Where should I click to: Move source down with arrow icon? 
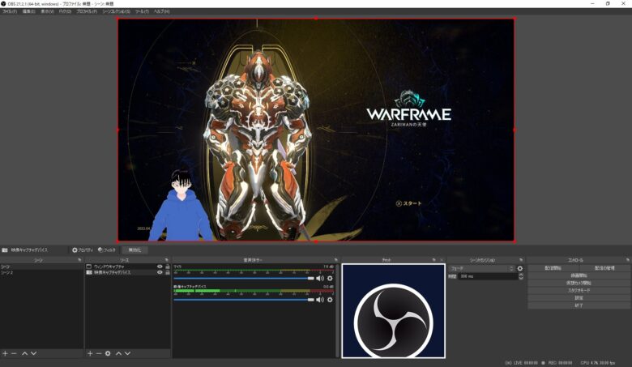pyautogui.click(x=128, y=353)
